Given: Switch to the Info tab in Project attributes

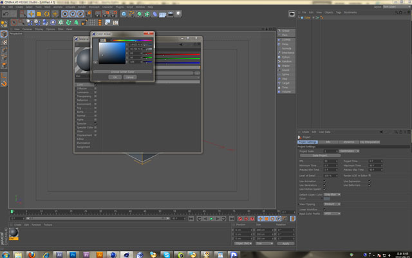Looking at the screenshot, I should (x=328, y=142).
